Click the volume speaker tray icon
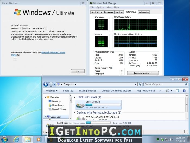 [171, 139]
